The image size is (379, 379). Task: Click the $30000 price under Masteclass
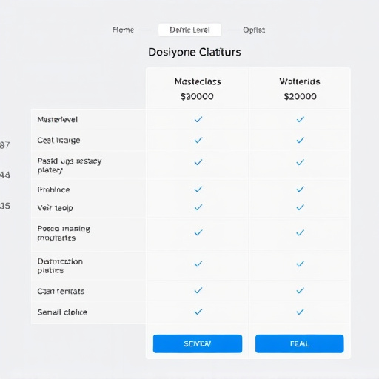coord(197,96)
